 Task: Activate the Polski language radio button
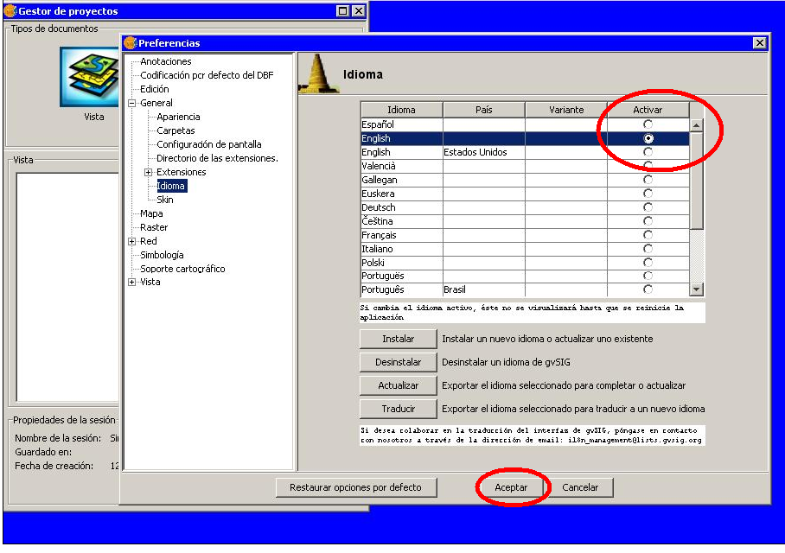coord(648,263)
